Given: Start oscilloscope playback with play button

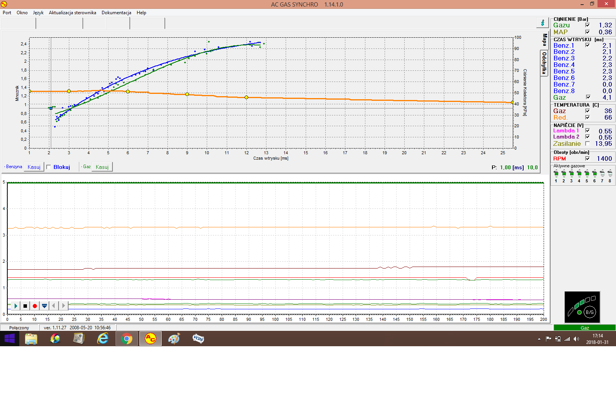Looking at the screenshot, I should 15,306.
